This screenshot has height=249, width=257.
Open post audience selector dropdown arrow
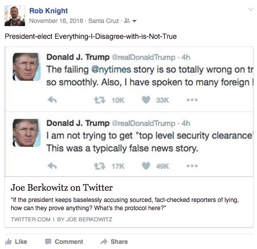tap(135, 21)
